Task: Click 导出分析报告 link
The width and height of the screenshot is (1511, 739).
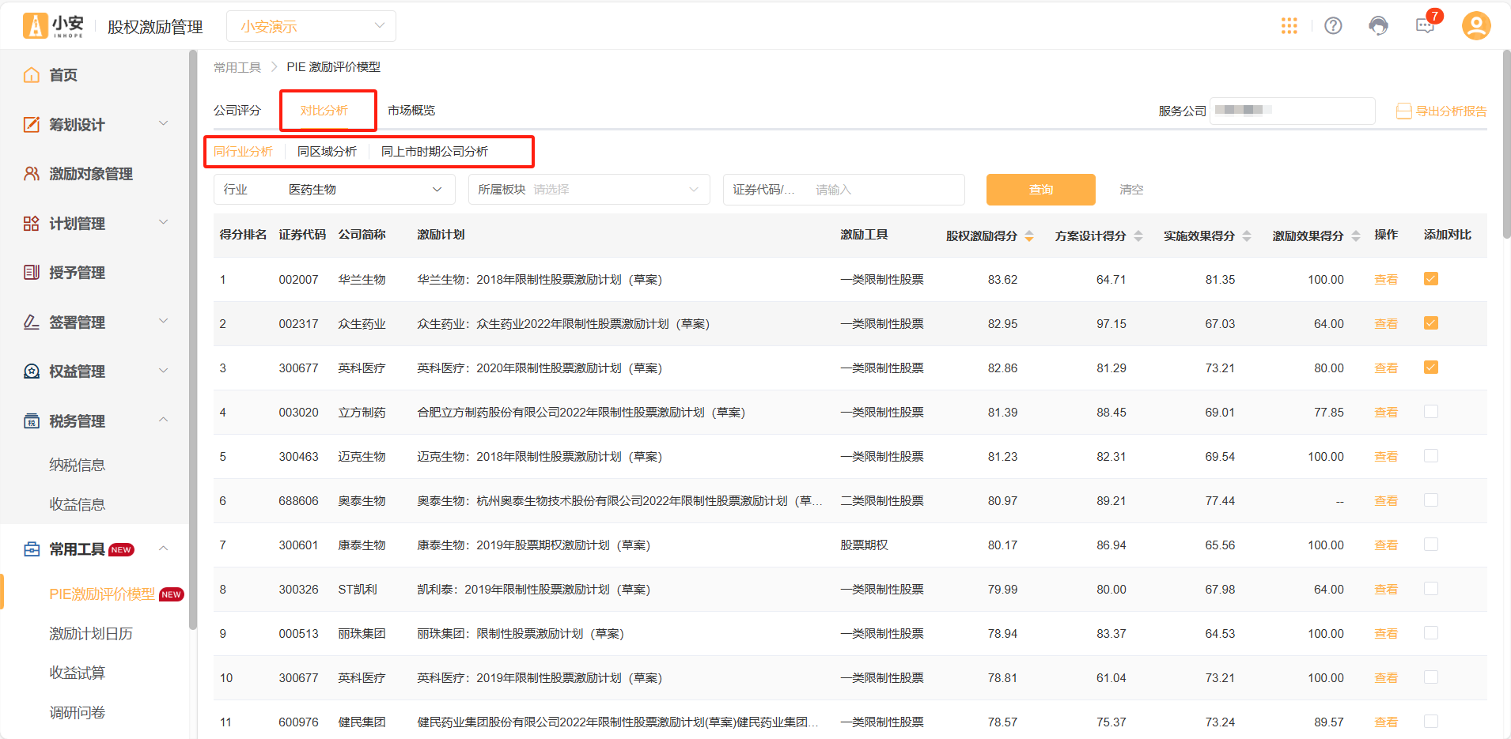Action: (x=1451, y=111)
